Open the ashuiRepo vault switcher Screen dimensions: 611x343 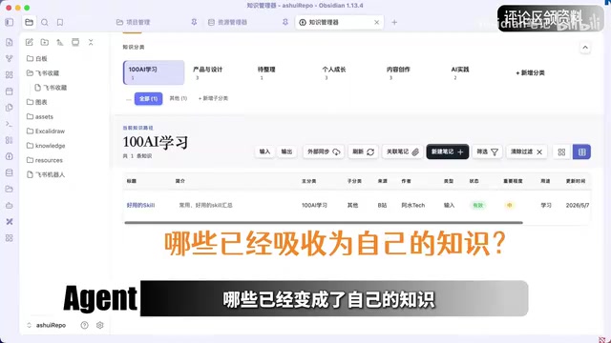point(46,325)
